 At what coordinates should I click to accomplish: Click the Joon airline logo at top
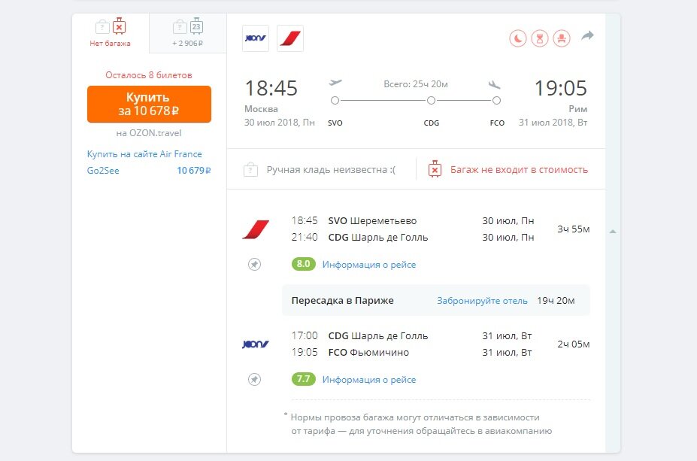[256, 38]
